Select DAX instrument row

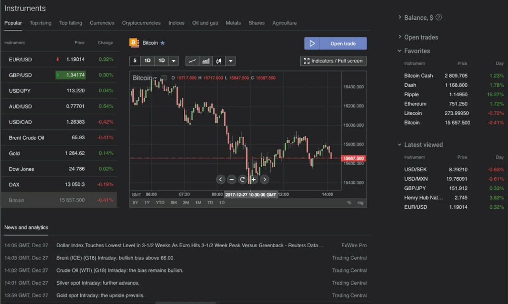point(59,185)
